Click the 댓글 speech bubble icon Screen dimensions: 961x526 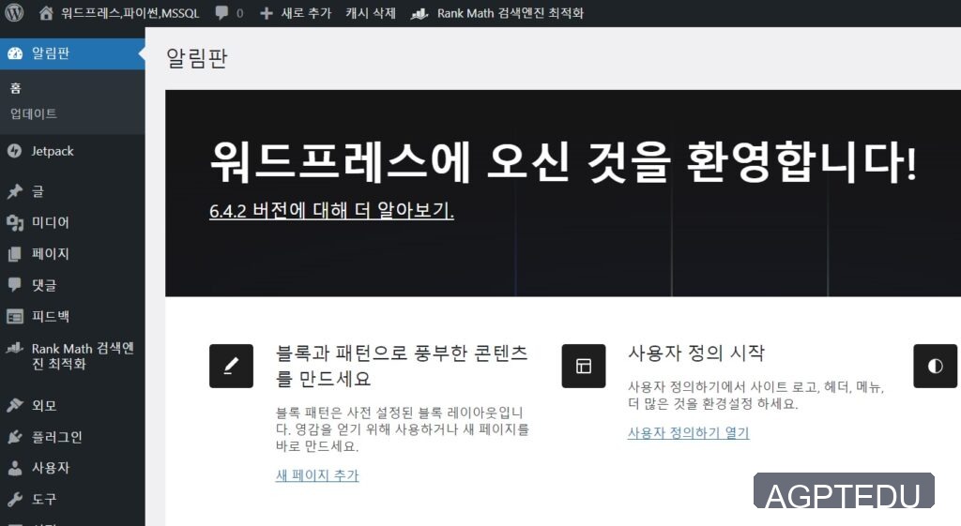pyautogui.click(x=15, y=285)
